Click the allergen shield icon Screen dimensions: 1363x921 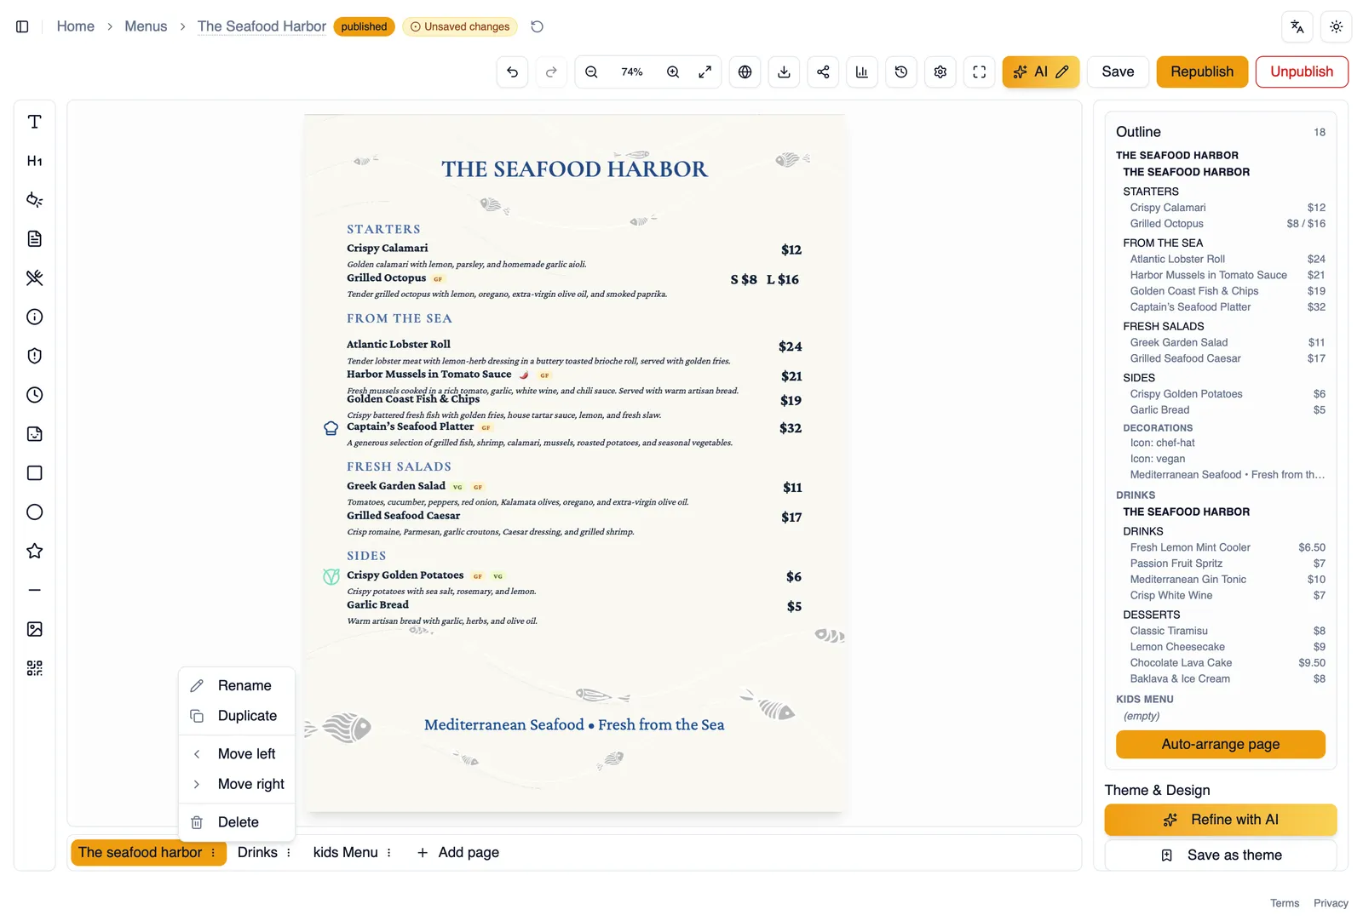click(34, 356)
